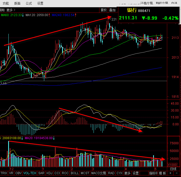Expand the 更多 period options
Viewport: 181px width, 177px height.
pyautogui.click(x=11, y=10)
